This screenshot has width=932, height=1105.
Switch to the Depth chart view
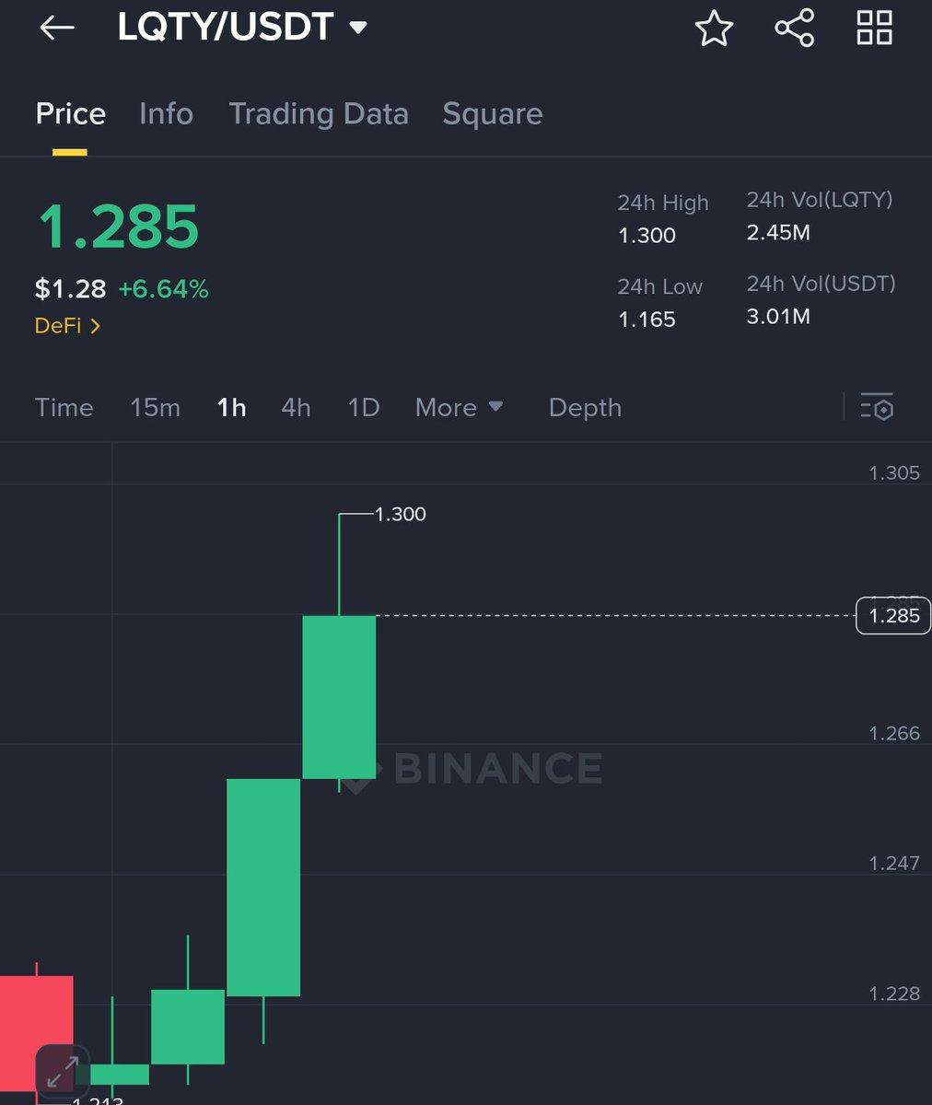pos(585,407)
